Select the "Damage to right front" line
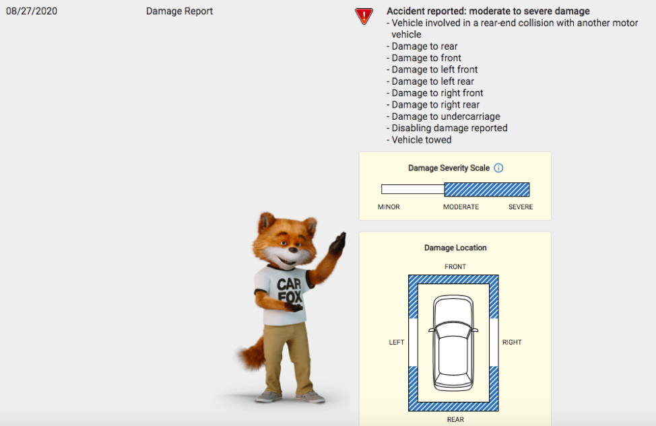This screenshot has width=656, height=426. coord(435,94)
